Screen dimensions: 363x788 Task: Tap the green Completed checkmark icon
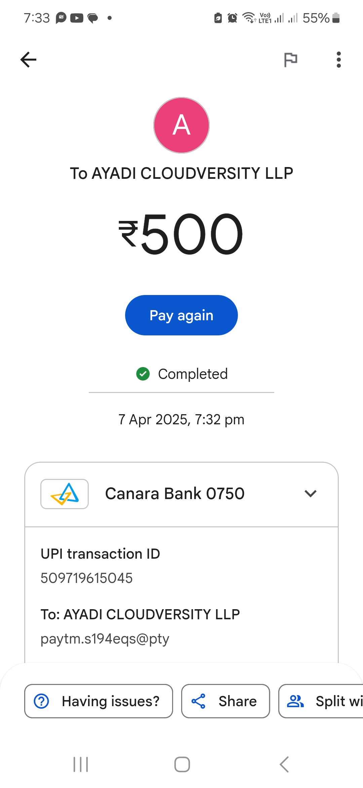coord(143,374)
